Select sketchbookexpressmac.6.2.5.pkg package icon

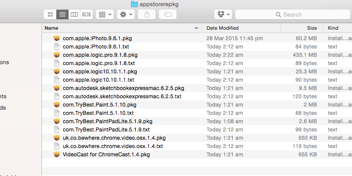[57, 88]
